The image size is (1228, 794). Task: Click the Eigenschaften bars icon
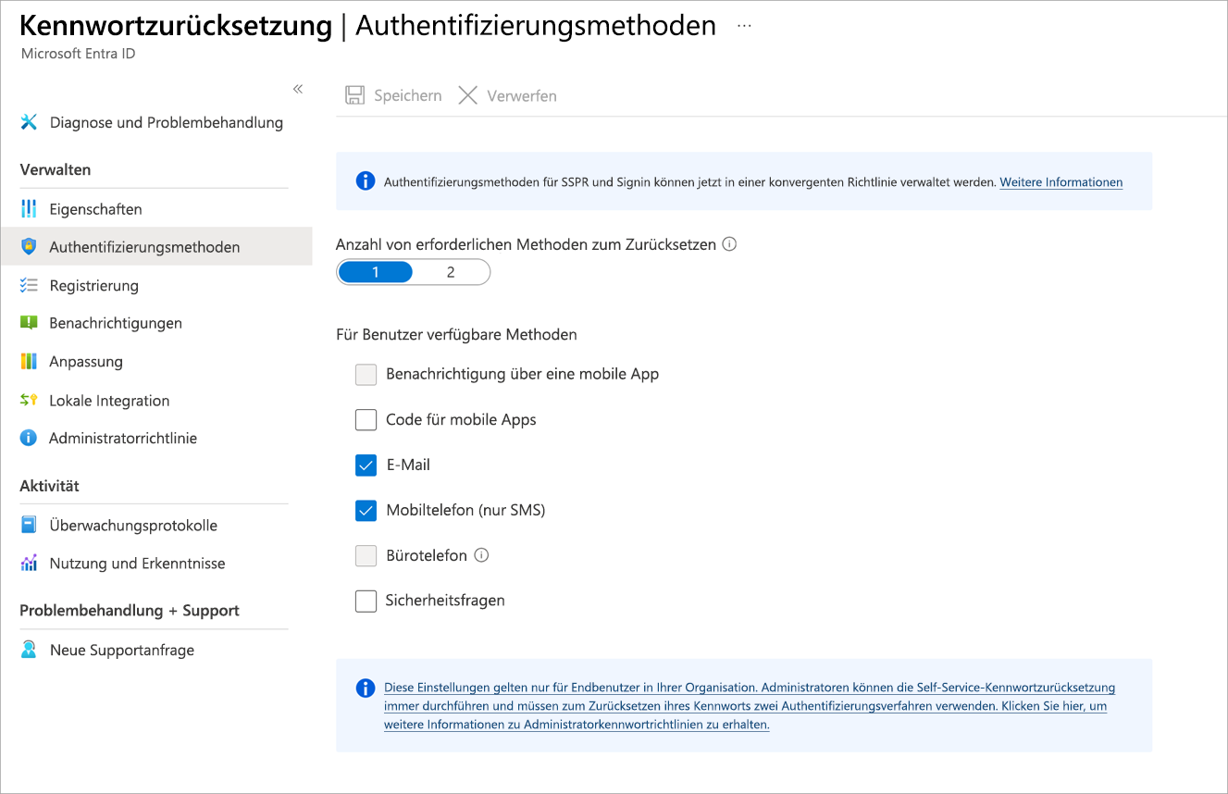point(29,208)
